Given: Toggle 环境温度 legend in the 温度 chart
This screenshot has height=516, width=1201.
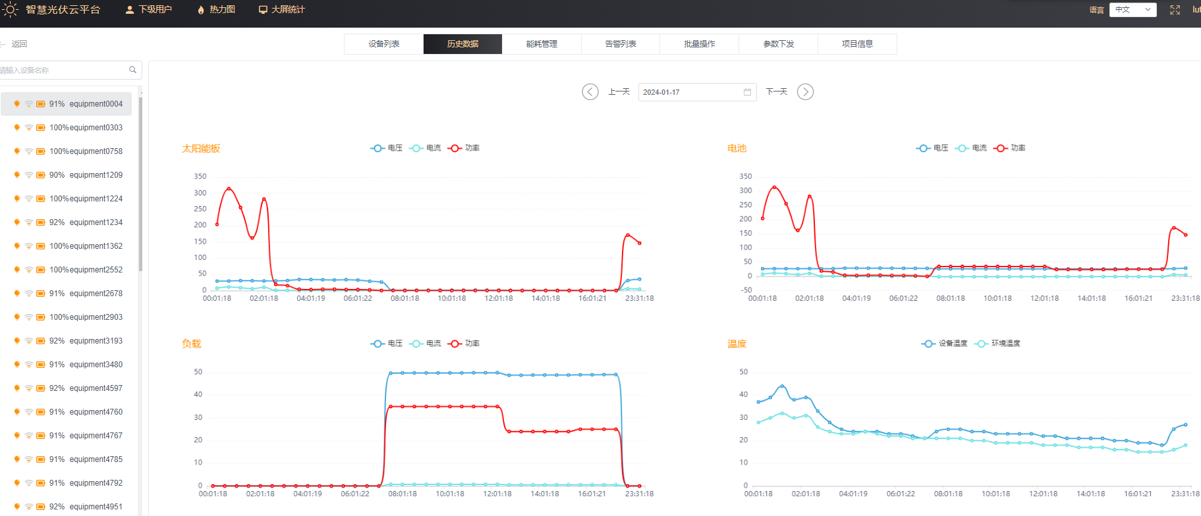Looking at the screenshot, I should (997, 344).
